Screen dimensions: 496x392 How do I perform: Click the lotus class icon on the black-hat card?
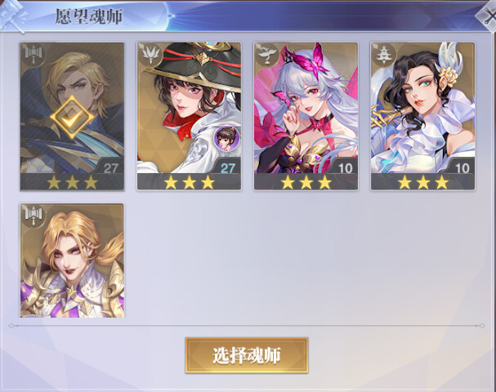150,55
